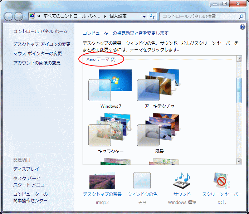Select the アーキテクチャ theme
Screen dimensions: 249x214
[x=159, y=88]
